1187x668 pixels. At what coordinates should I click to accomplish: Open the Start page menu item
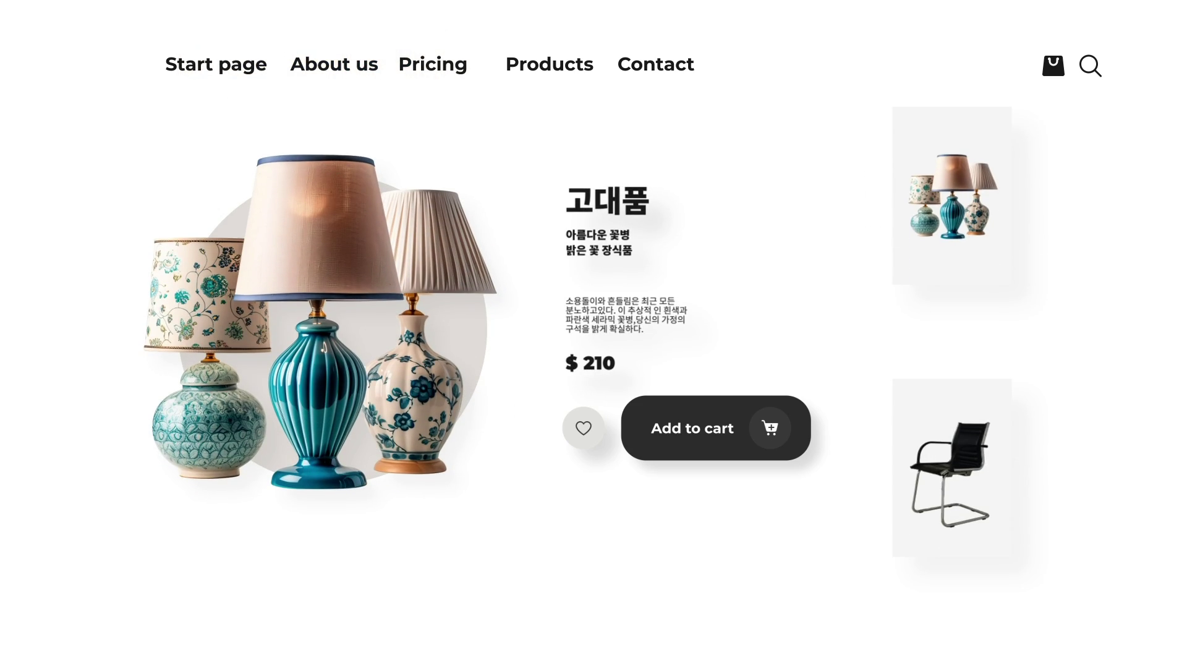pyautogui.click(x=216, y=64)
